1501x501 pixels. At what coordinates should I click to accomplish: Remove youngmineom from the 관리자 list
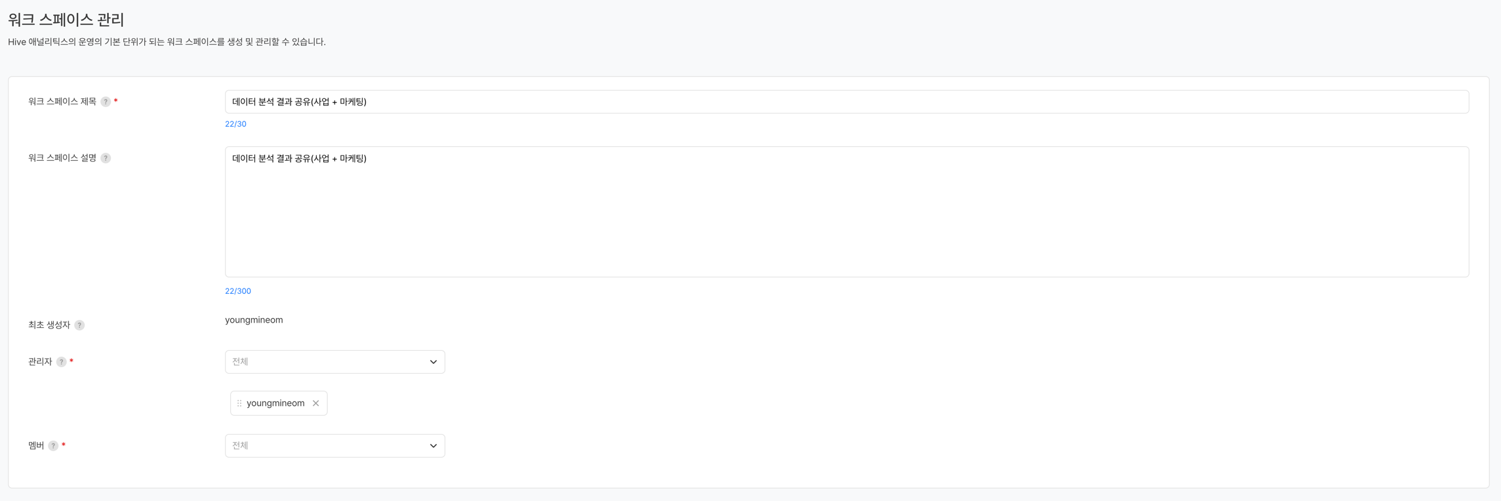316,403
